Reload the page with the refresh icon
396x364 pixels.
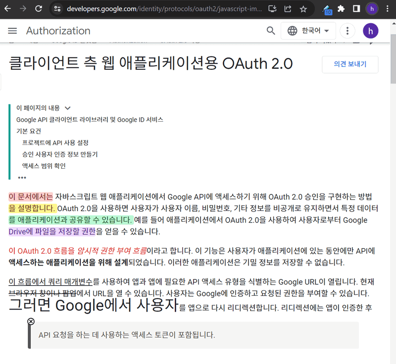(x=39, y=9)
